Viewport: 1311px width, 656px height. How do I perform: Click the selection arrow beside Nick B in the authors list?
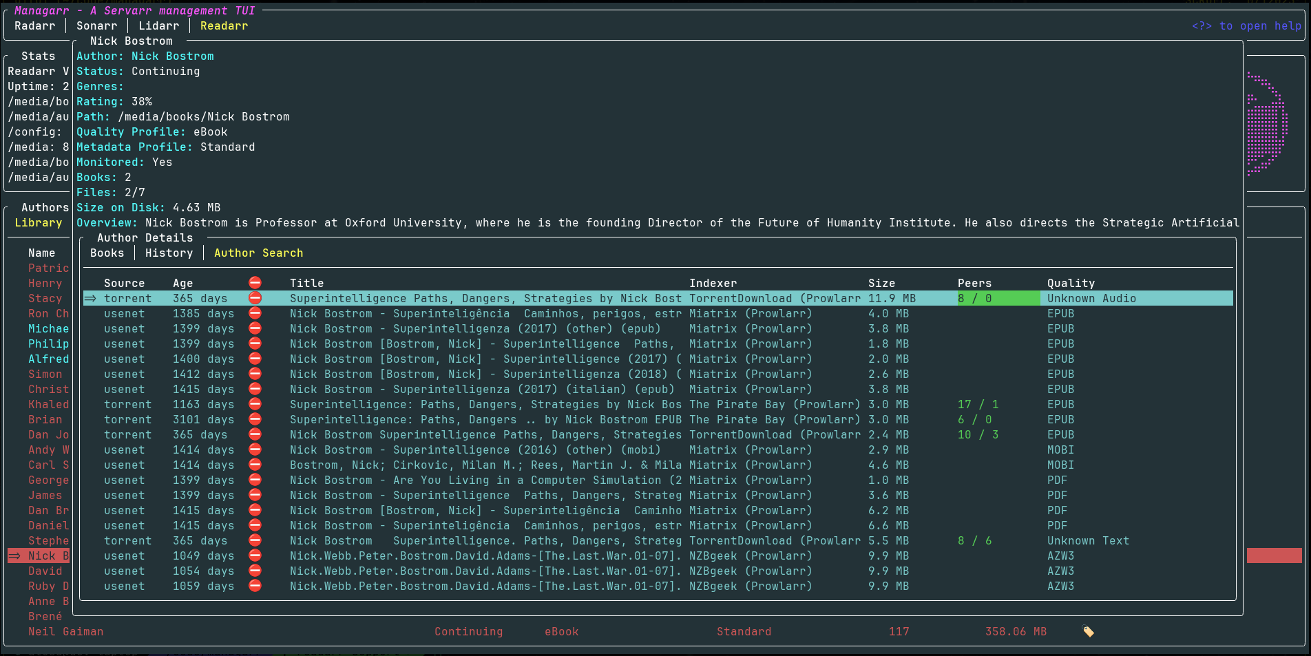(x=14, y=556)
